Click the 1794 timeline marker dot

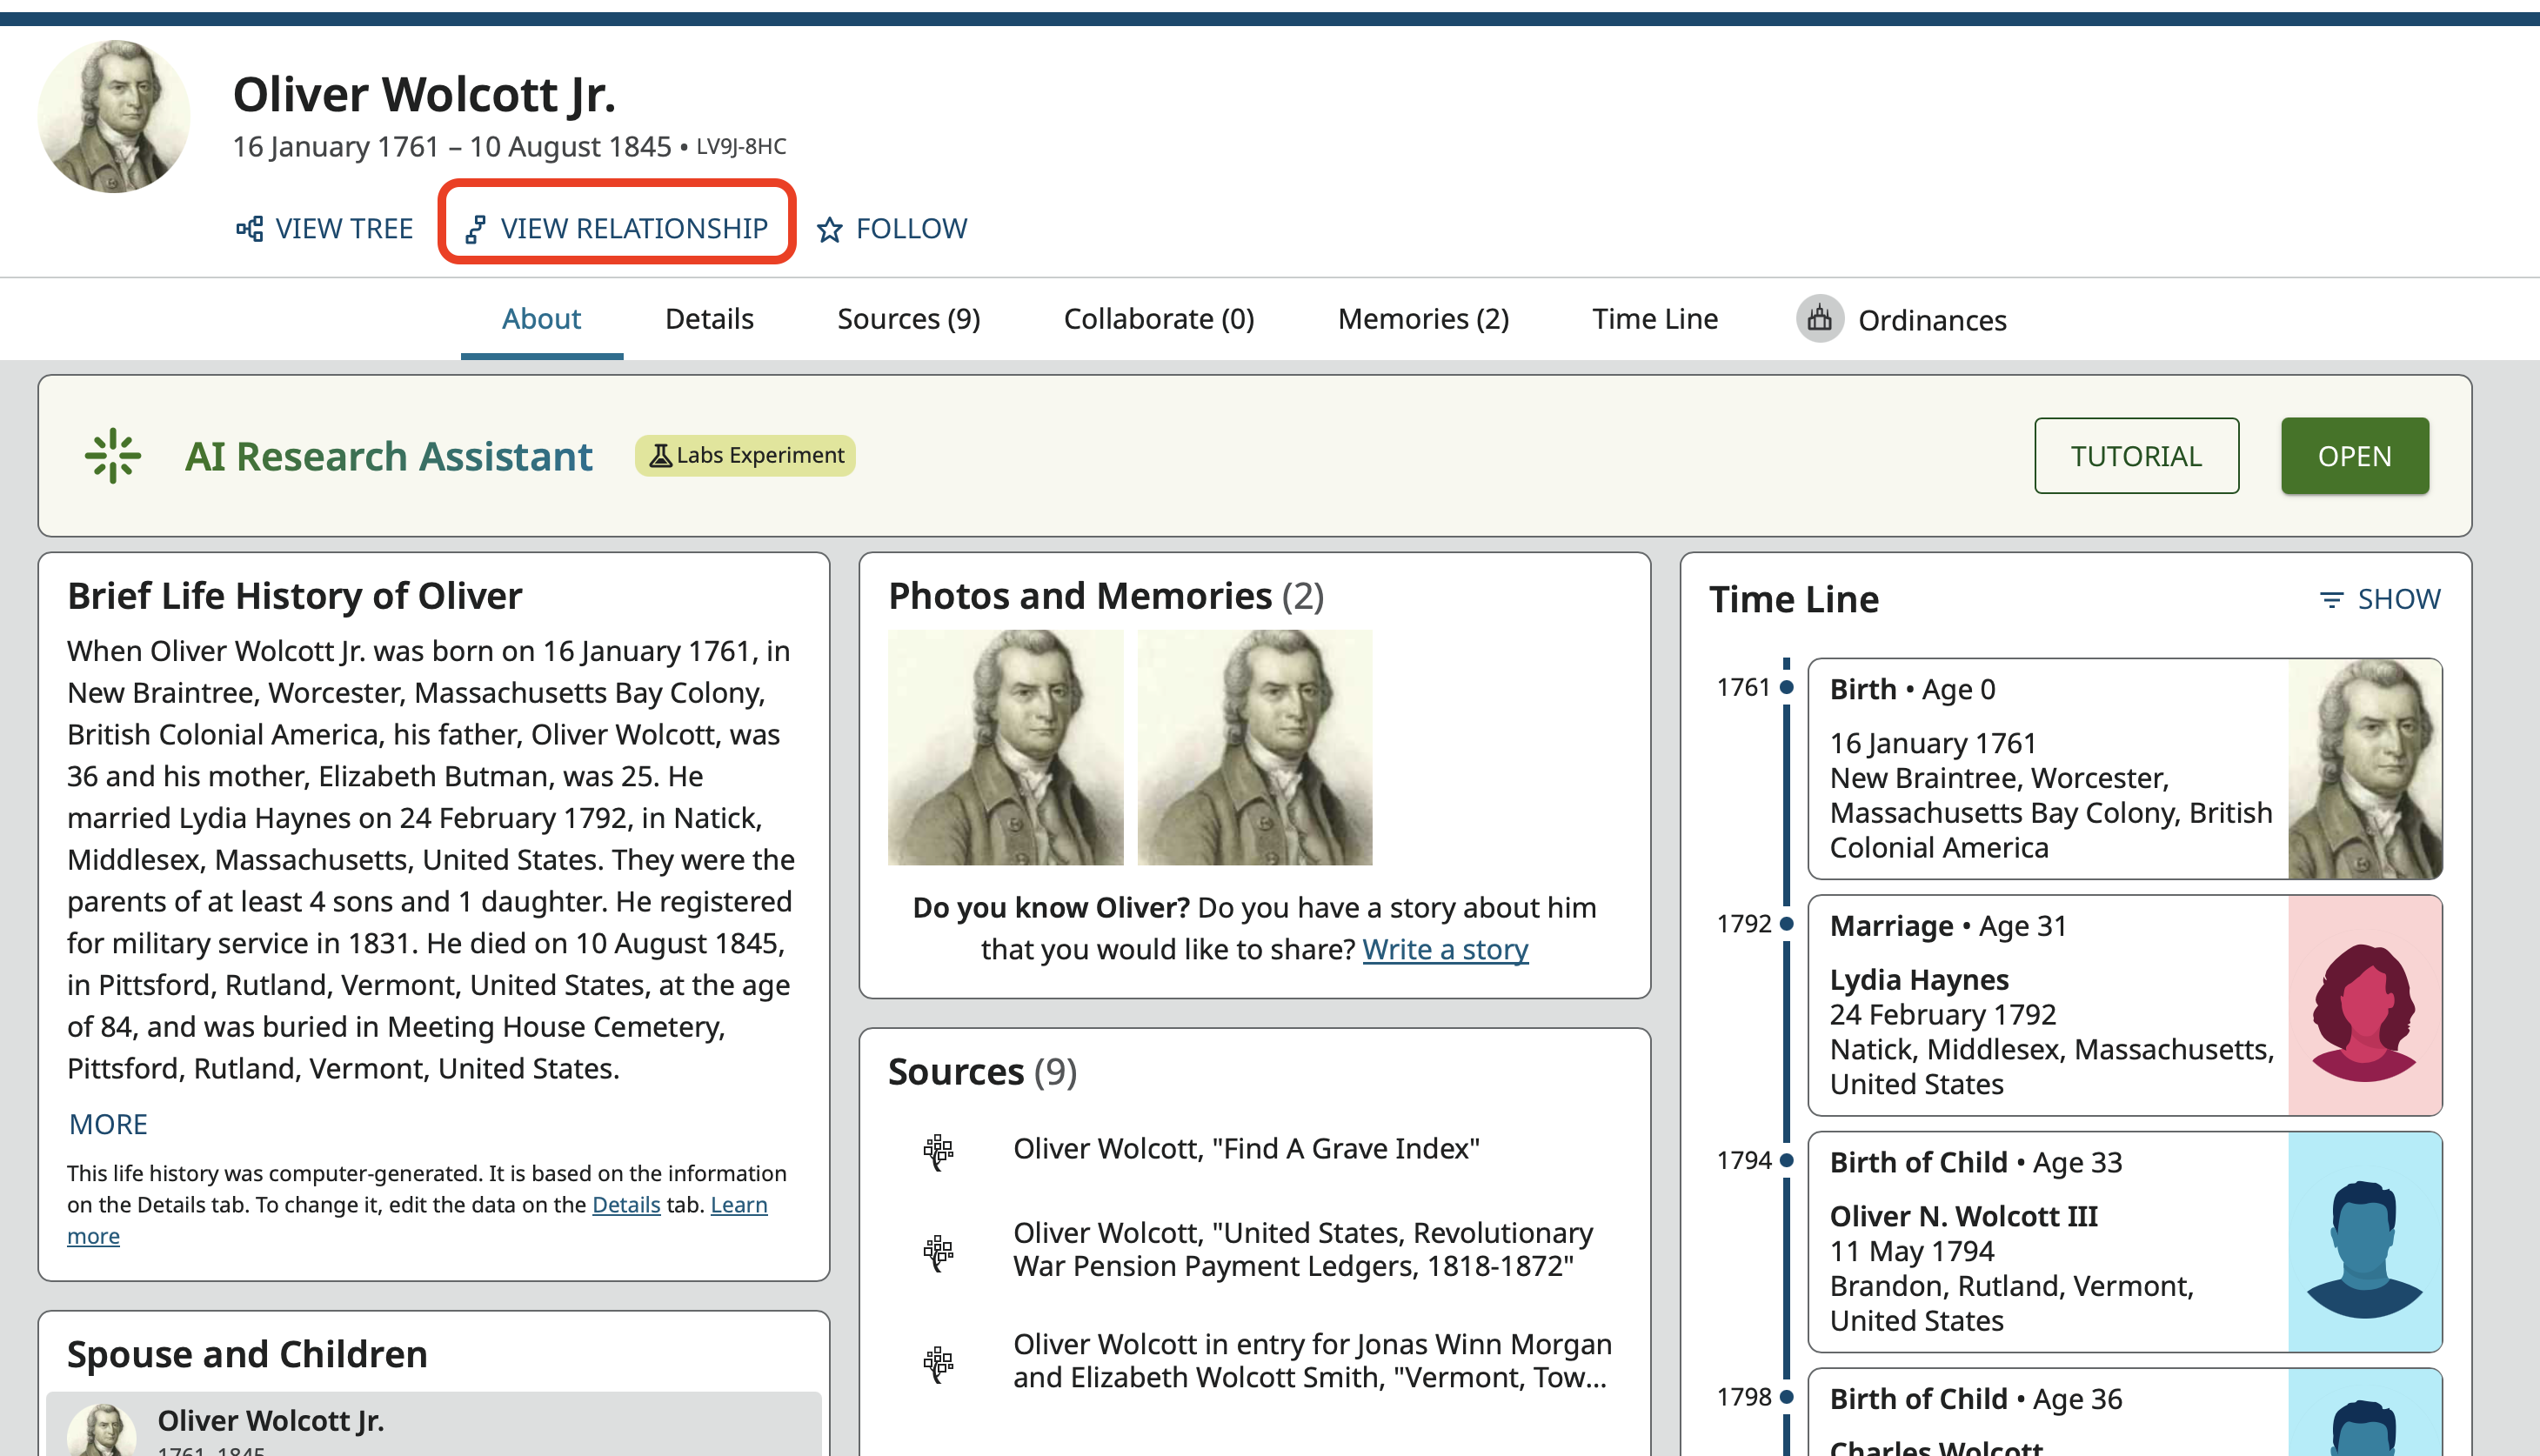tap(1787, 1160)
